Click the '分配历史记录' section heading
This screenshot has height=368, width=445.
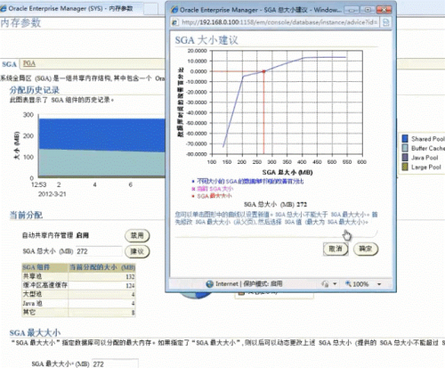(x=35, y=90)
